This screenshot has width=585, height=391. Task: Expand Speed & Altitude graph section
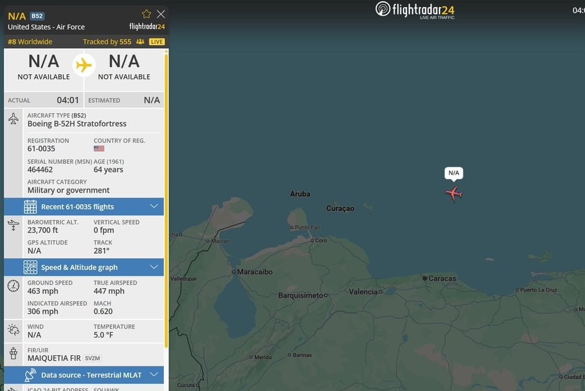pyautogui.click(x=84, y=267)
